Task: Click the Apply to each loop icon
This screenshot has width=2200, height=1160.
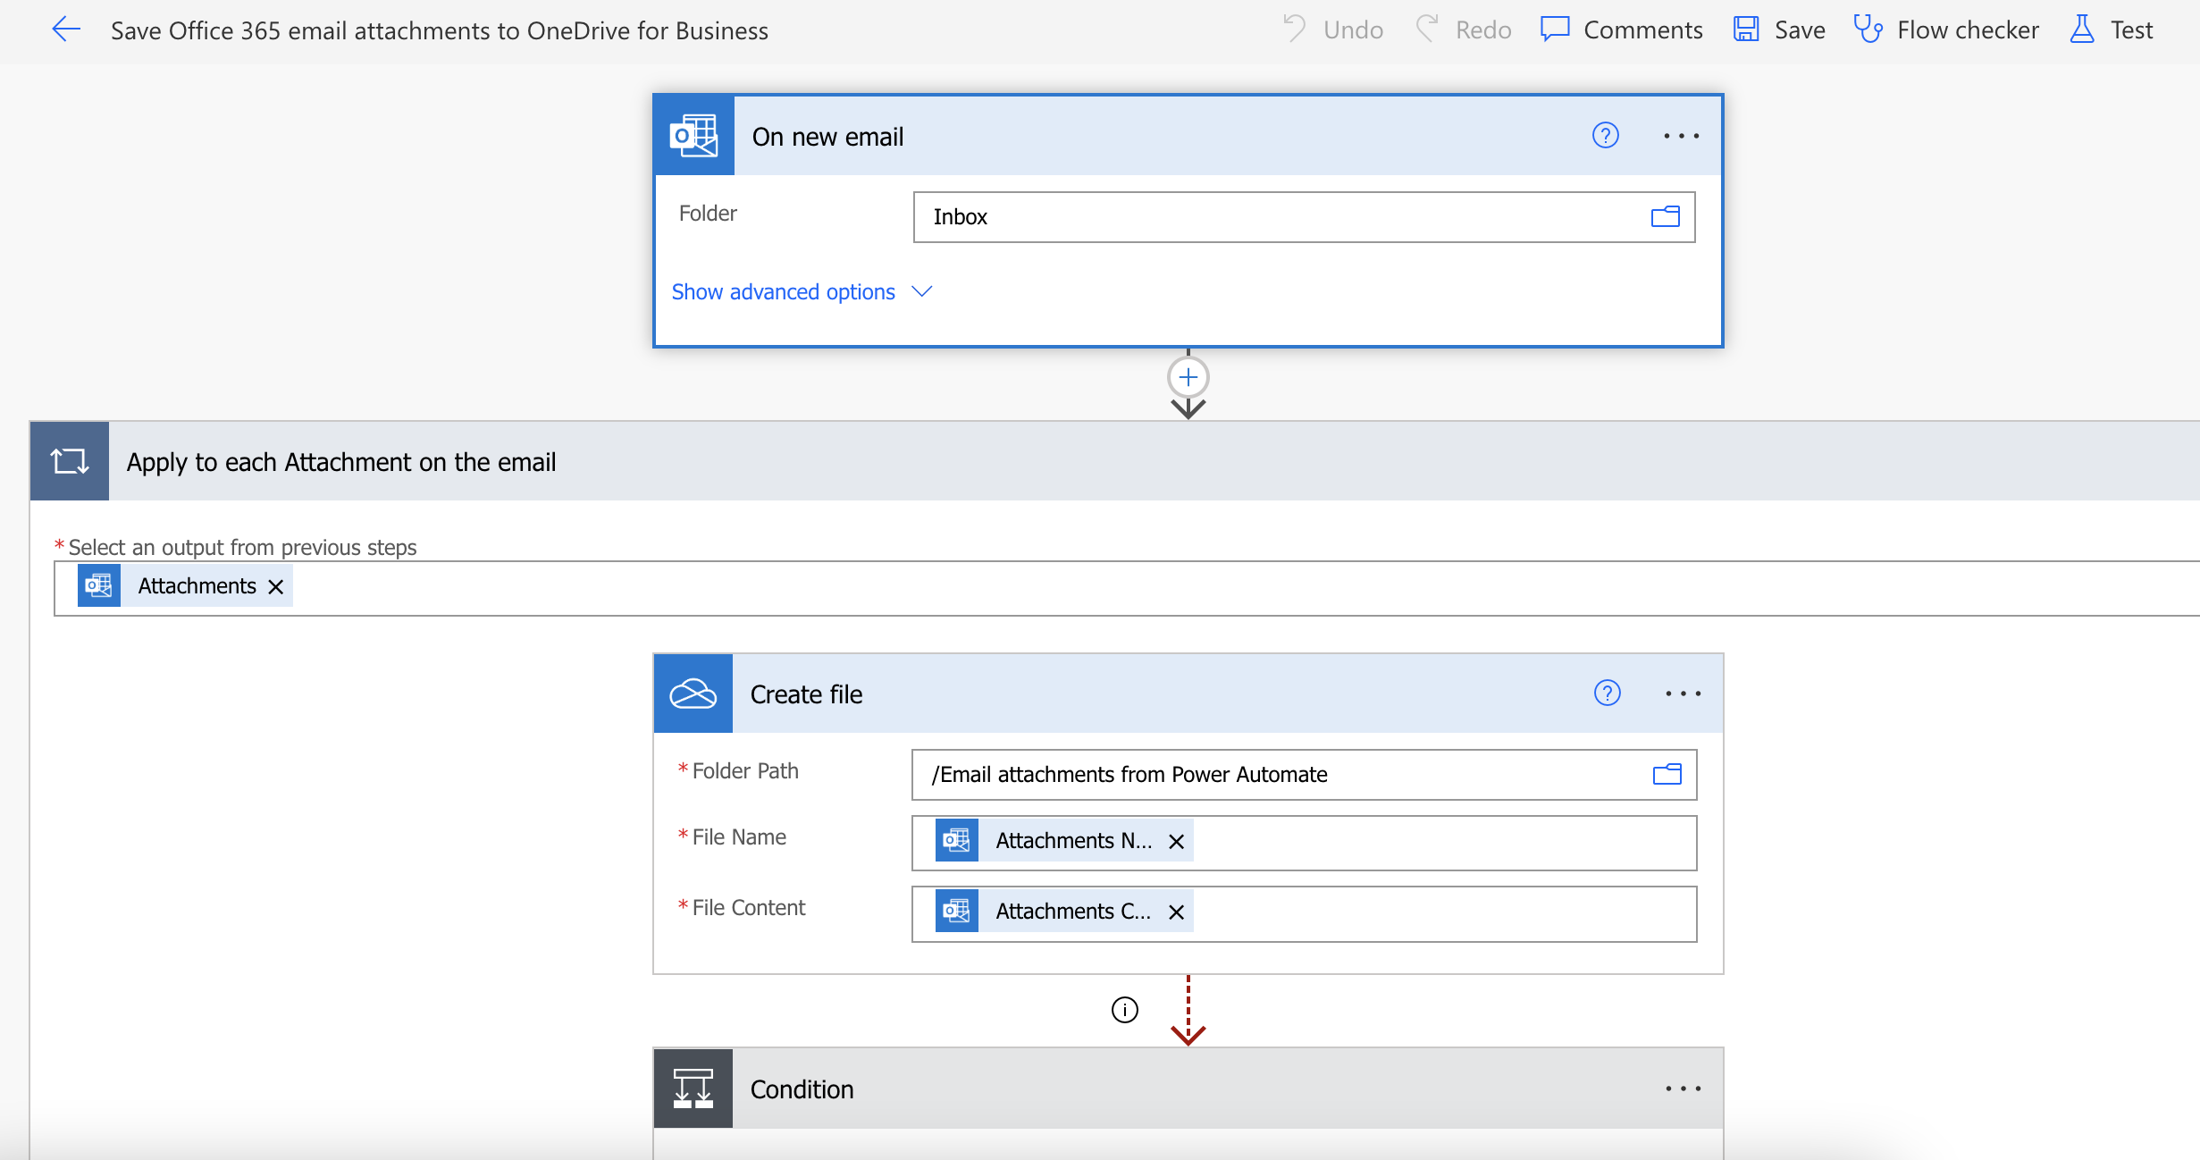Action: point(70,461)
